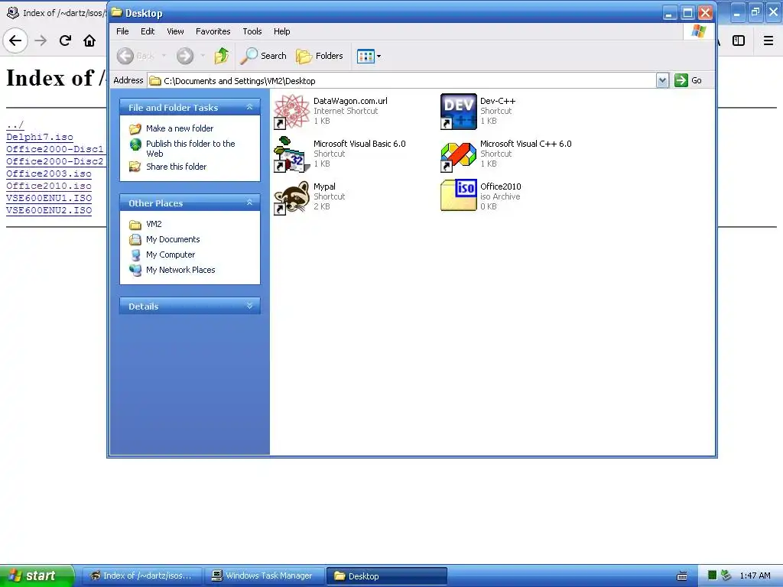Click browser forward arrow in Index window
Screen dimensions: 783x587
tap(41, 41)
